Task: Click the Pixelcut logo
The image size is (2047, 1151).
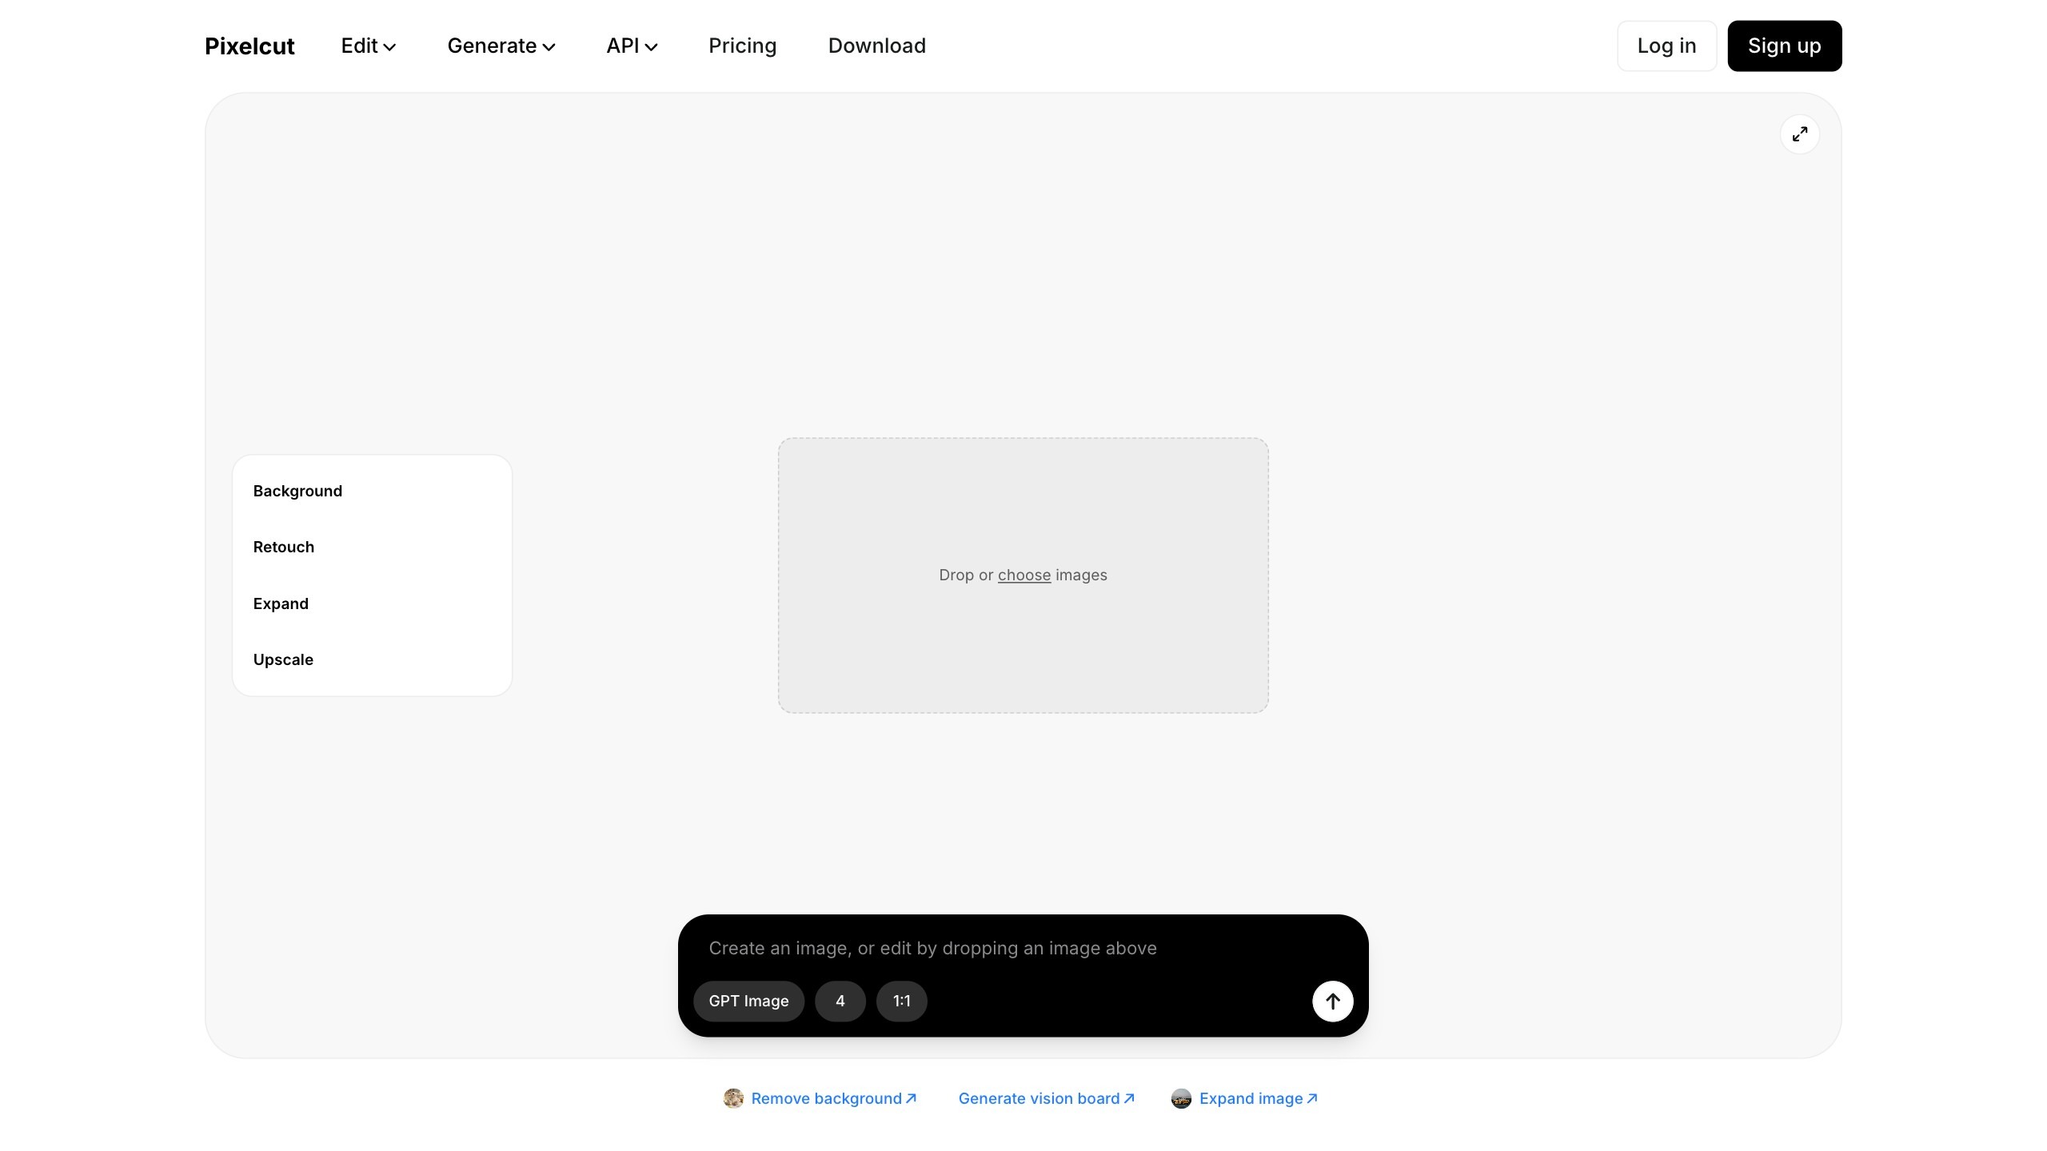Action: (249, 46)
